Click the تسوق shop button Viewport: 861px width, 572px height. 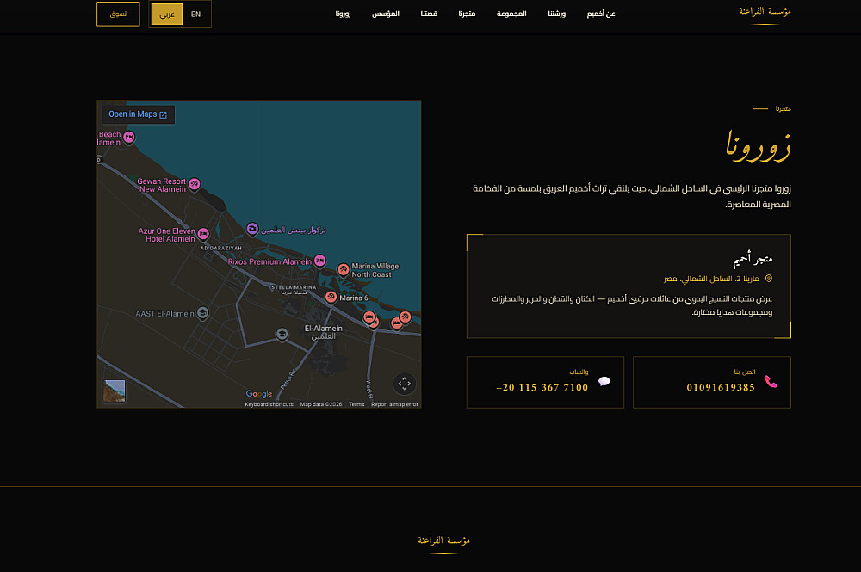[118, 14]
